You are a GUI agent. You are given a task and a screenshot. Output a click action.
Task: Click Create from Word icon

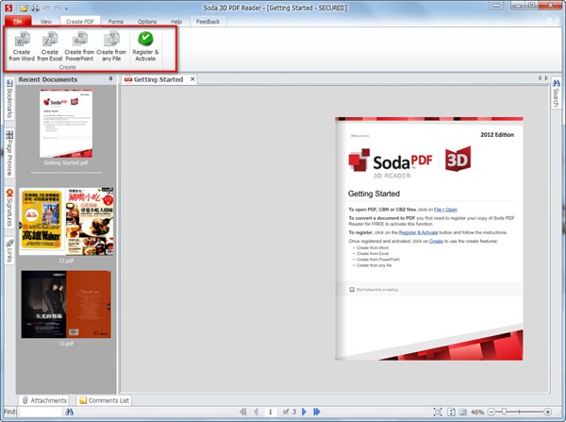click(23, 45)
